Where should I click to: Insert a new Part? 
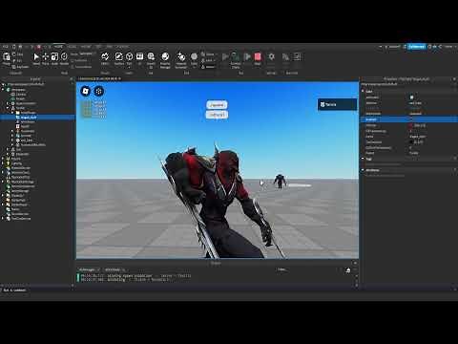pyautogui.click(x=129, y=56)
